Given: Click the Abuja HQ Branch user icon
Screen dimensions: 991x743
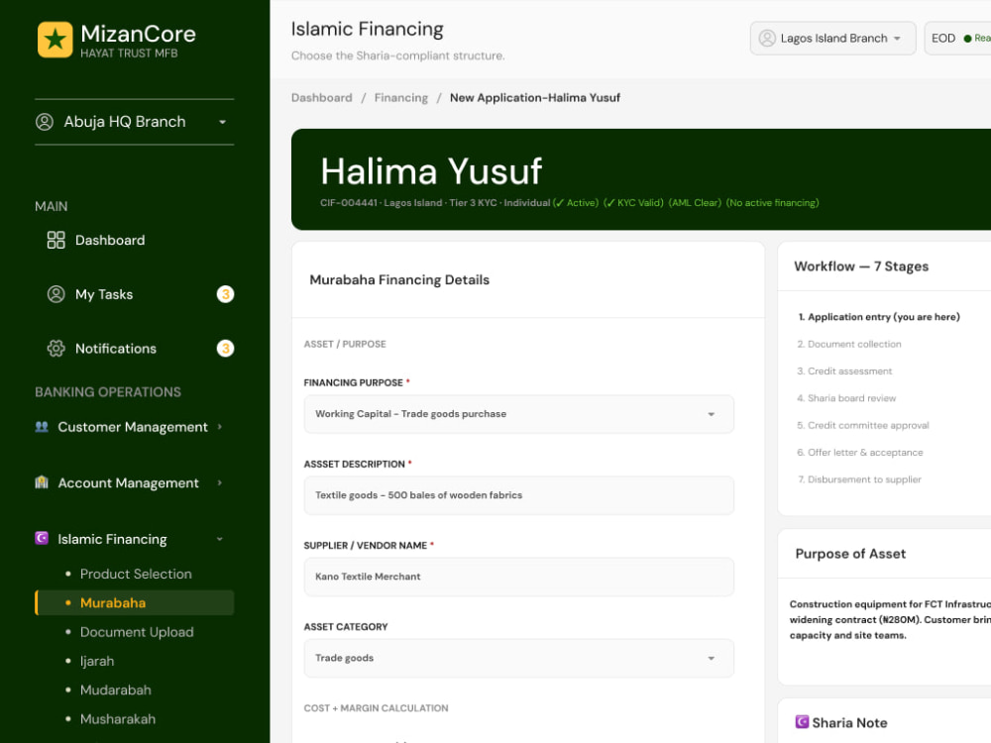Looking at the screenshot, I should [45, 121].
